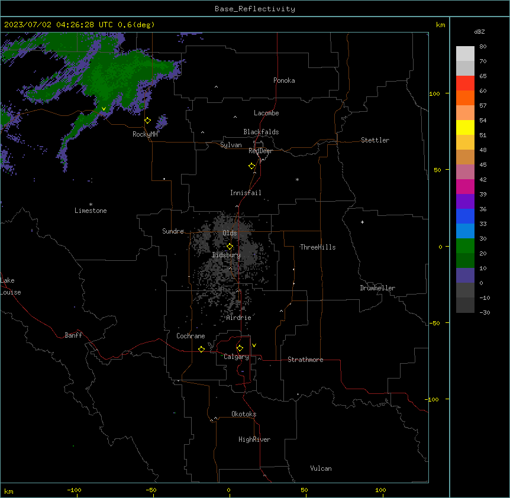The image size is (510, 498).
Task: Click the white plus marker north of Drumheller
Action: click(362, 222)
